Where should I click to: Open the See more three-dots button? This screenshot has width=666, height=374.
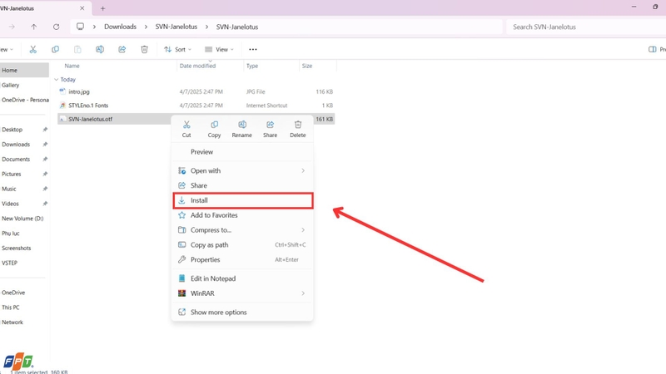pyautogui.click(x=253, y=50)
